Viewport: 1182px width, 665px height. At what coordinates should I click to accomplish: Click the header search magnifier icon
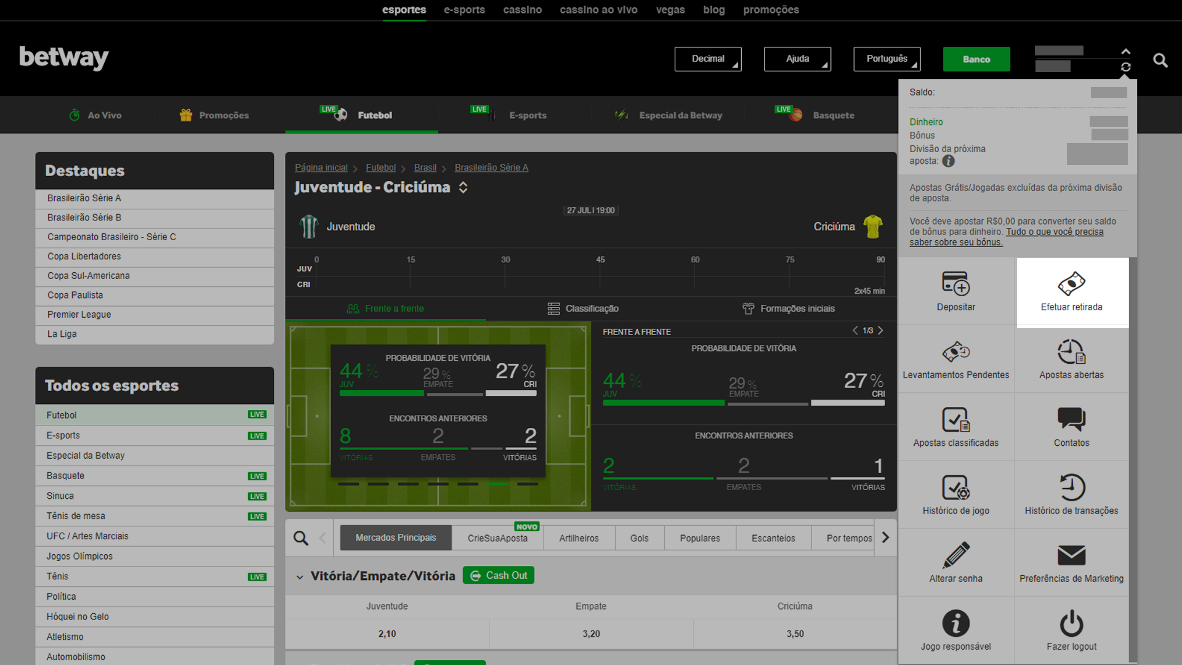(x=1160, y=60)
